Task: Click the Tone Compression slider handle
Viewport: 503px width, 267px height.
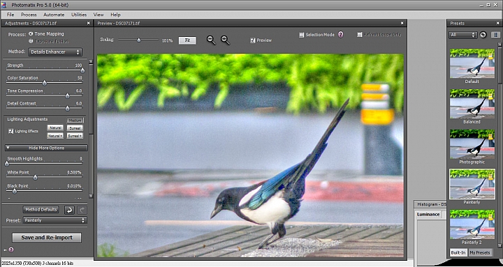Action: [67, 96]
